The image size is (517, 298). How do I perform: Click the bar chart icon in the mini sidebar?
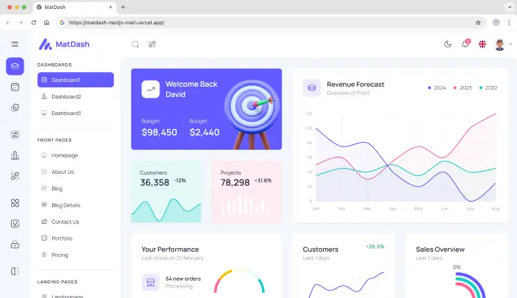click(15, 155)
